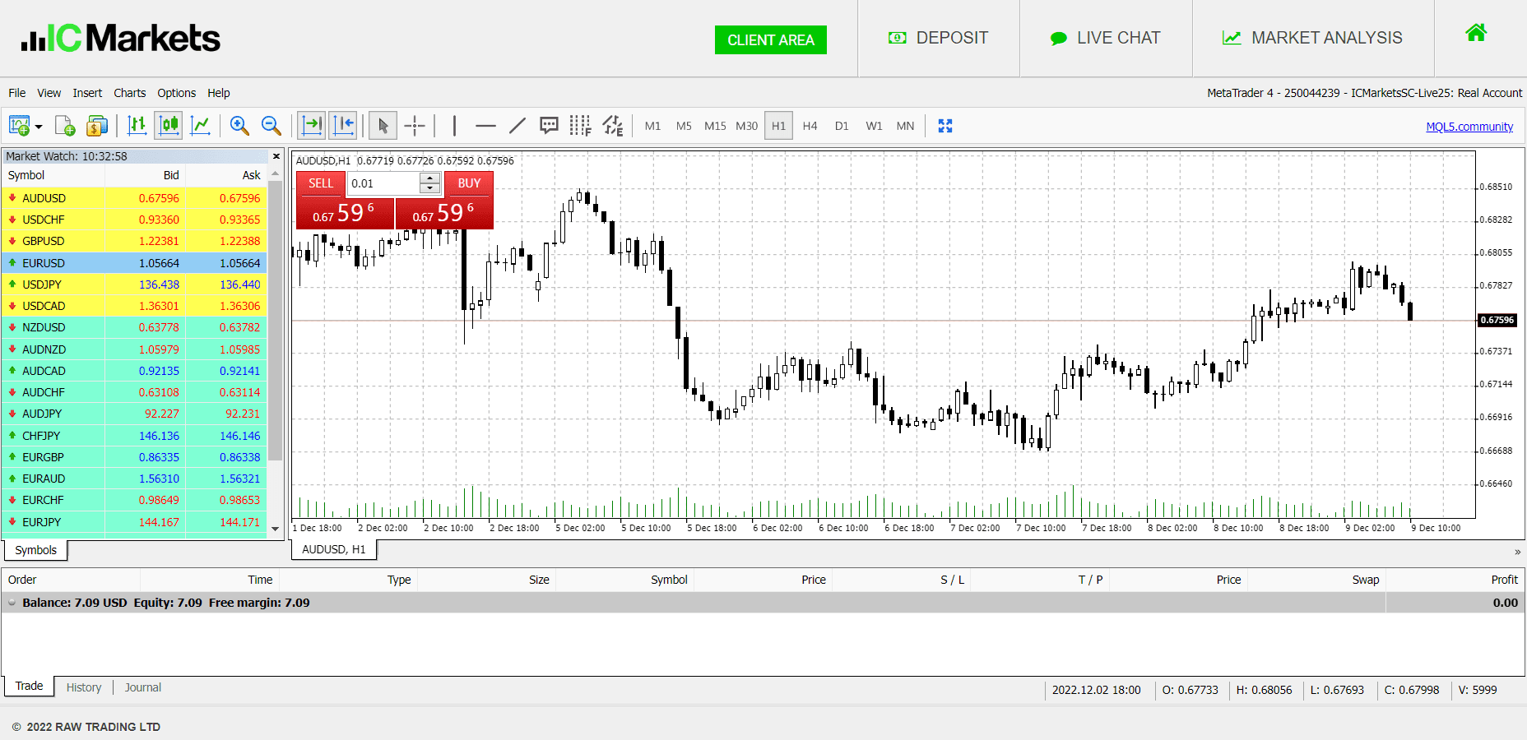Toggle chart auto scroll to end
1527x740 pixels.
(x=311, y=126)
